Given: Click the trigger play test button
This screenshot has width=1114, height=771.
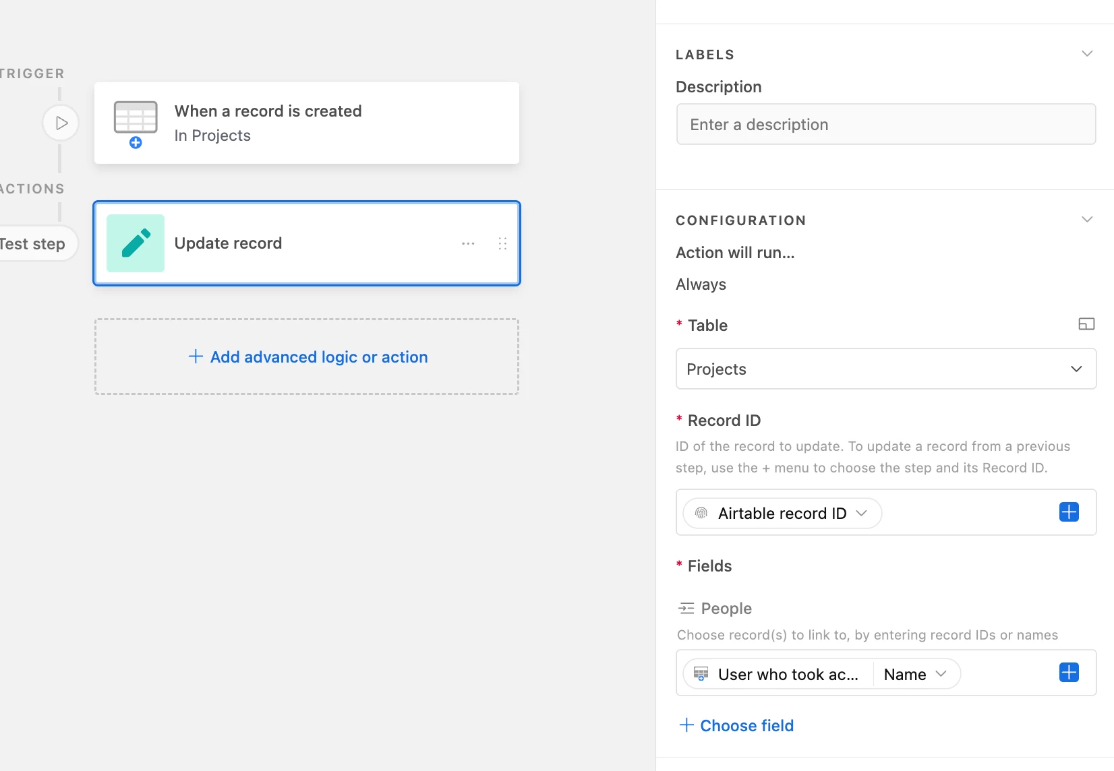Looking at the screenshot, I should [61, 123].
